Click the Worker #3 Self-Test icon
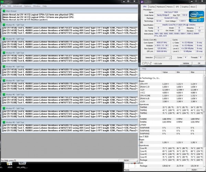The width and height of the screenshot is (206, 172). [x=4, y=53]
